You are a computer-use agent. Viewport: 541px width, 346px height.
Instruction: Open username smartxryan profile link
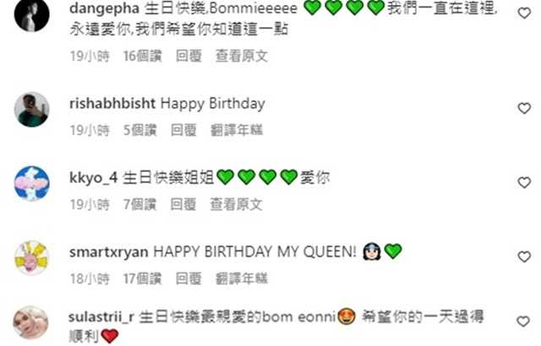click(109, 251)
